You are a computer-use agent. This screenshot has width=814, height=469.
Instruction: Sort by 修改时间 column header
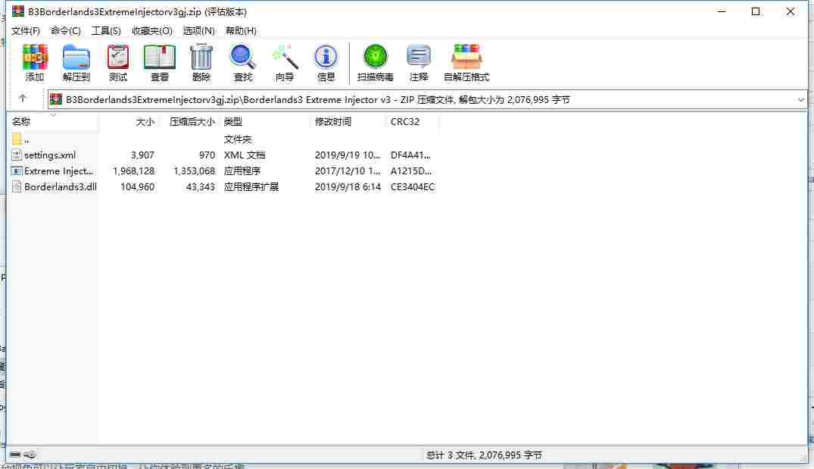(348, 121)
